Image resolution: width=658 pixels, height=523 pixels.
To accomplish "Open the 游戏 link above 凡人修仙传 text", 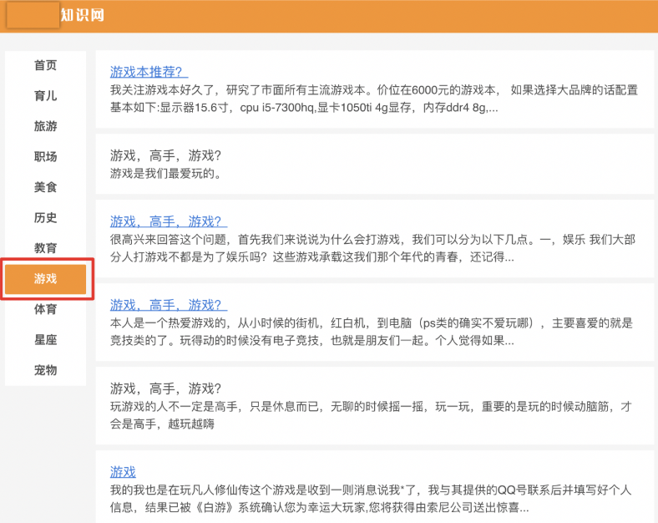I will 123,472.
